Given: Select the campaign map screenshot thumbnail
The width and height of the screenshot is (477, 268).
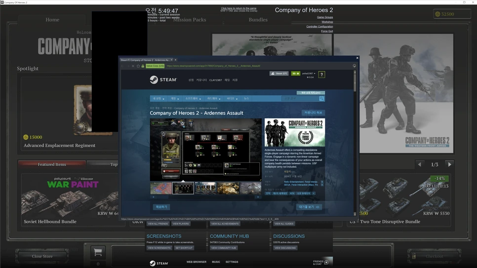Looking at the screenshot, I should 161,189.
